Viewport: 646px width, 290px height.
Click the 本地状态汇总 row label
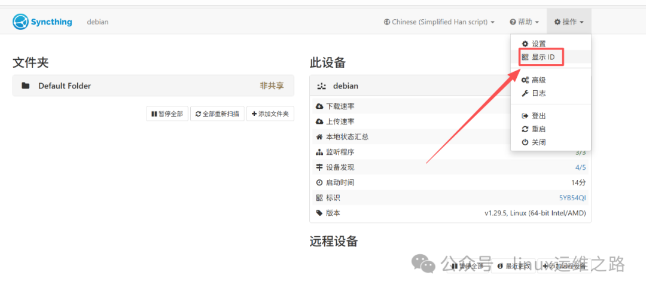348,137
